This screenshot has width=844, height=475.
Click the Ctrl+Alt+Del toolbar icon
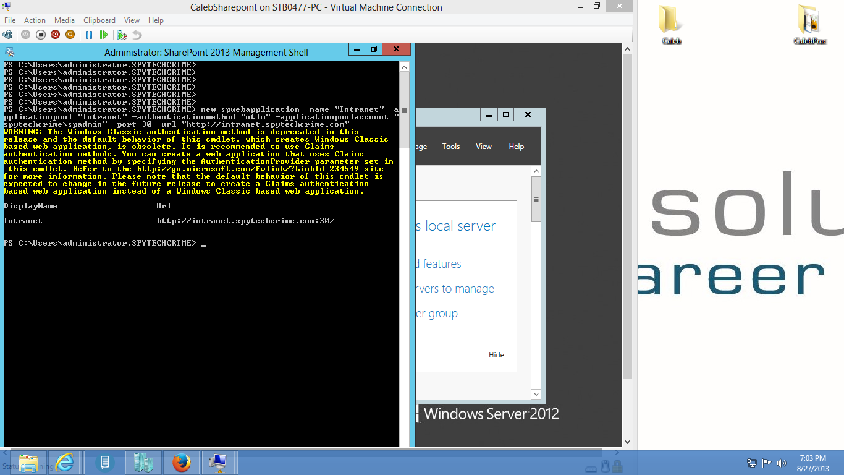[7, 35]
